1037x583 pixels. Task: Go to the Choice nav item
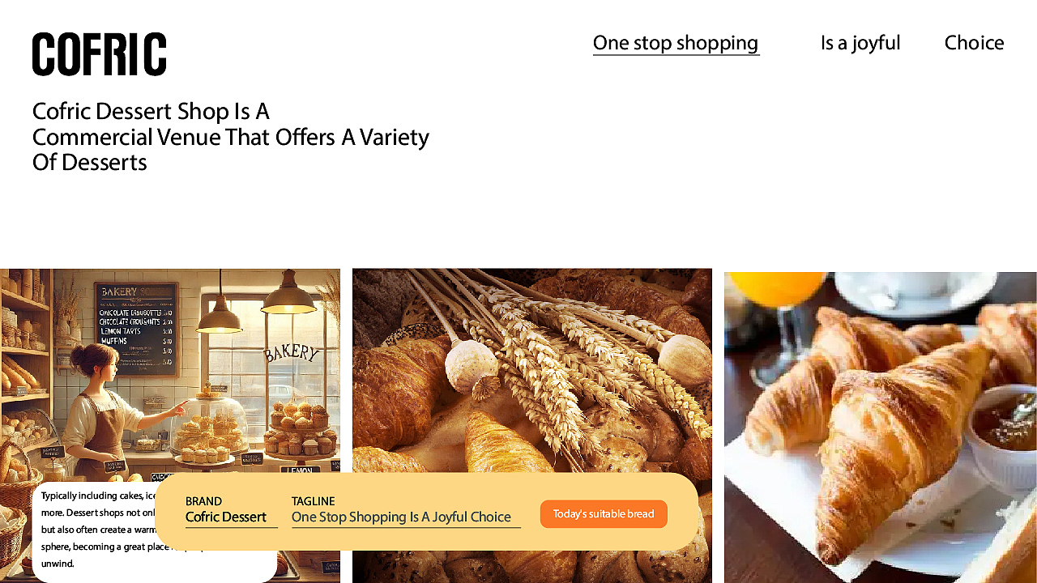coord(974,43)
